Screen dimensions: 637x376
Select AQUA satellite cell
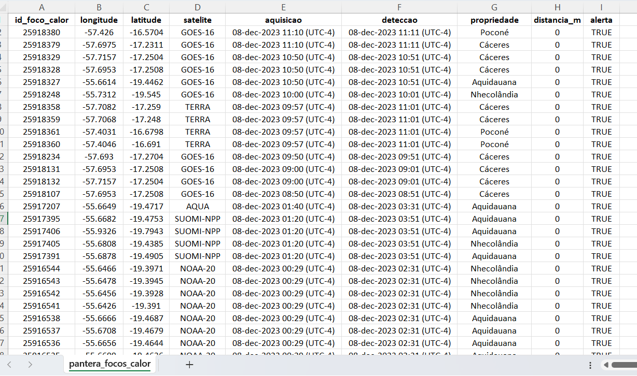coord(198,206)
